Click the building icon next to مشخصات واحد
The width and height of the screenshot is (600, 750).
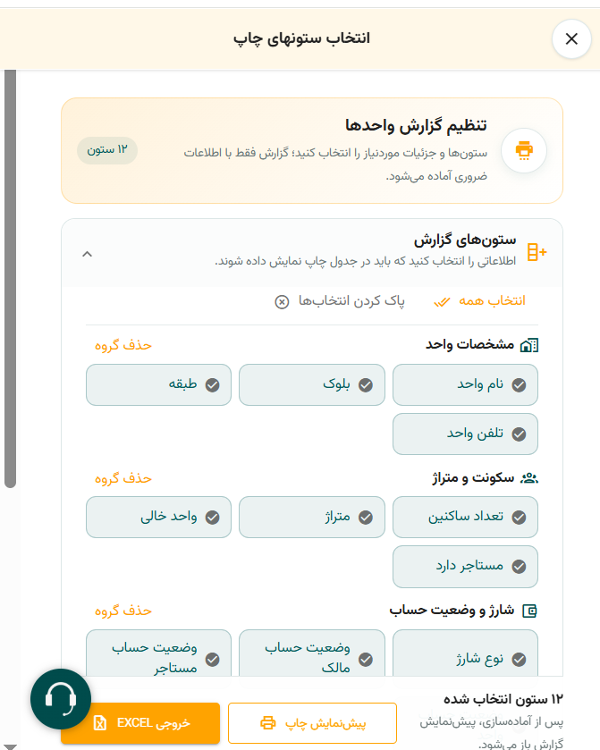tap(529, 345)
